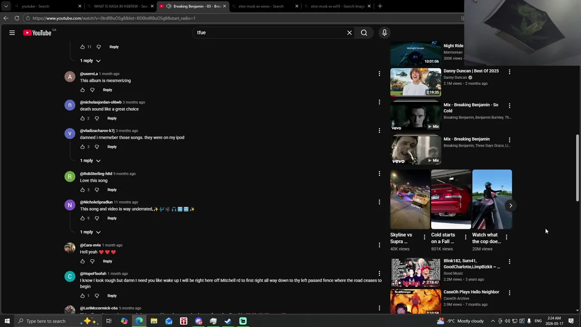The image size is (581, 327).
Task: Go to the YouTube home logo
Action: coord(37,33)
